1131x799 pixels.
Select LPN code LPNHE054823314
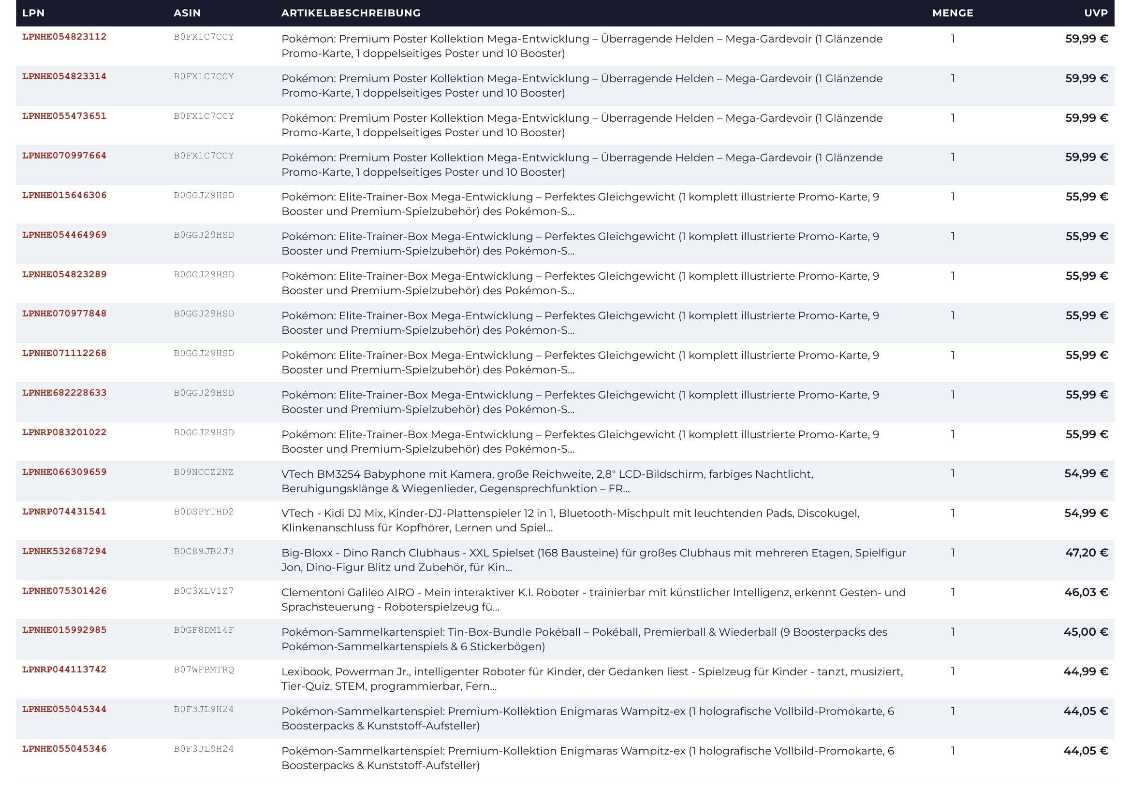[64, 76]
